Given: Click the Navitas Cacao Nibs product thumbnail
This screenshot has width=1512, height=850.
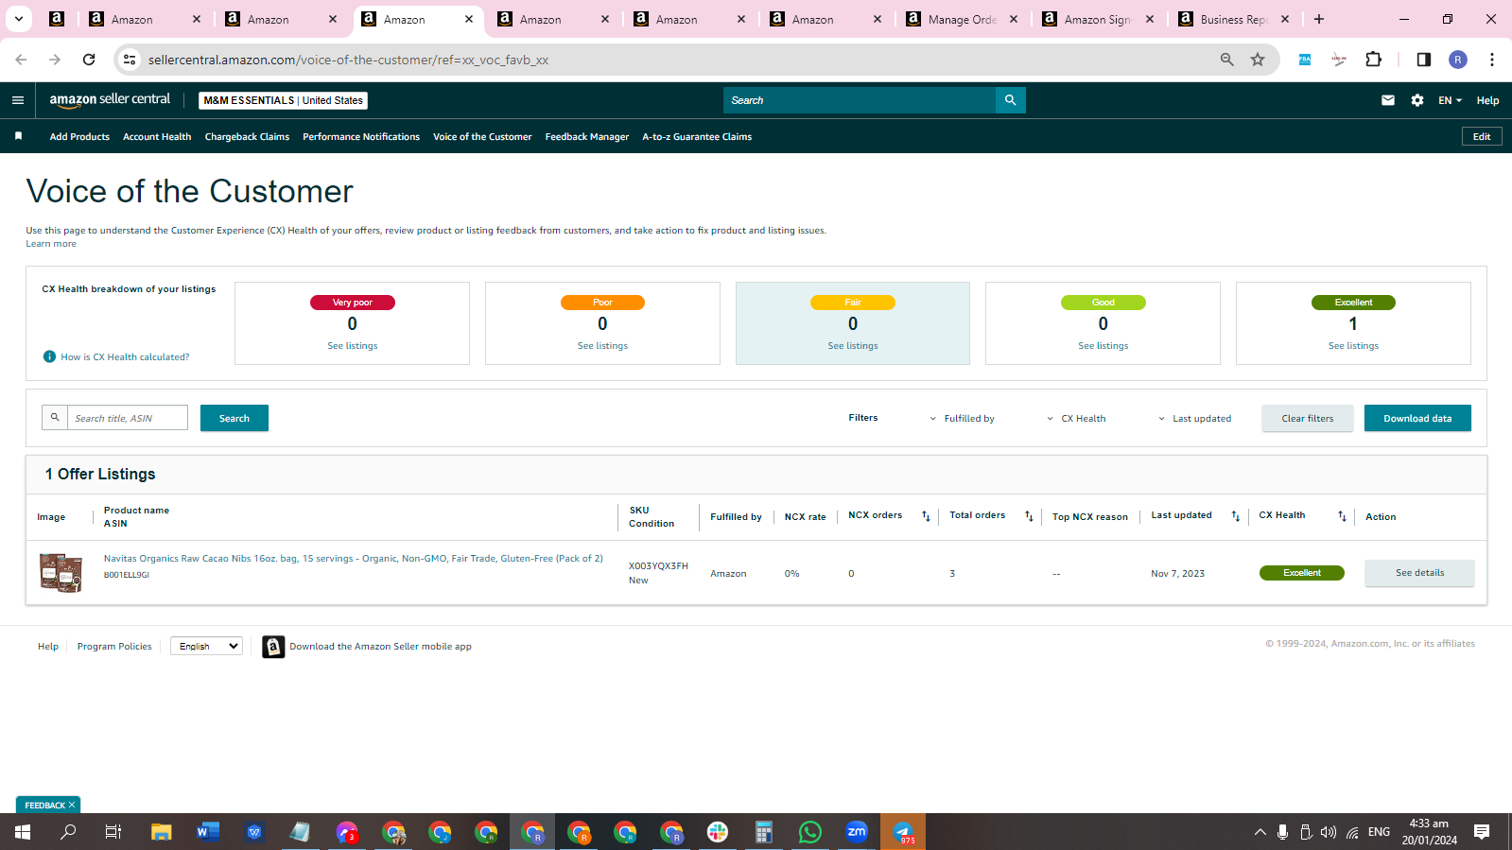Looking at the screenshot, I should [x=61, y=573].
